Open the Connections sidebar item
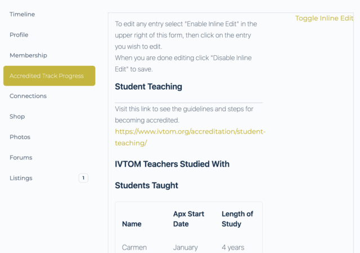Image resolution: width=360 pixels, height=253 pixels. (28, 96)
